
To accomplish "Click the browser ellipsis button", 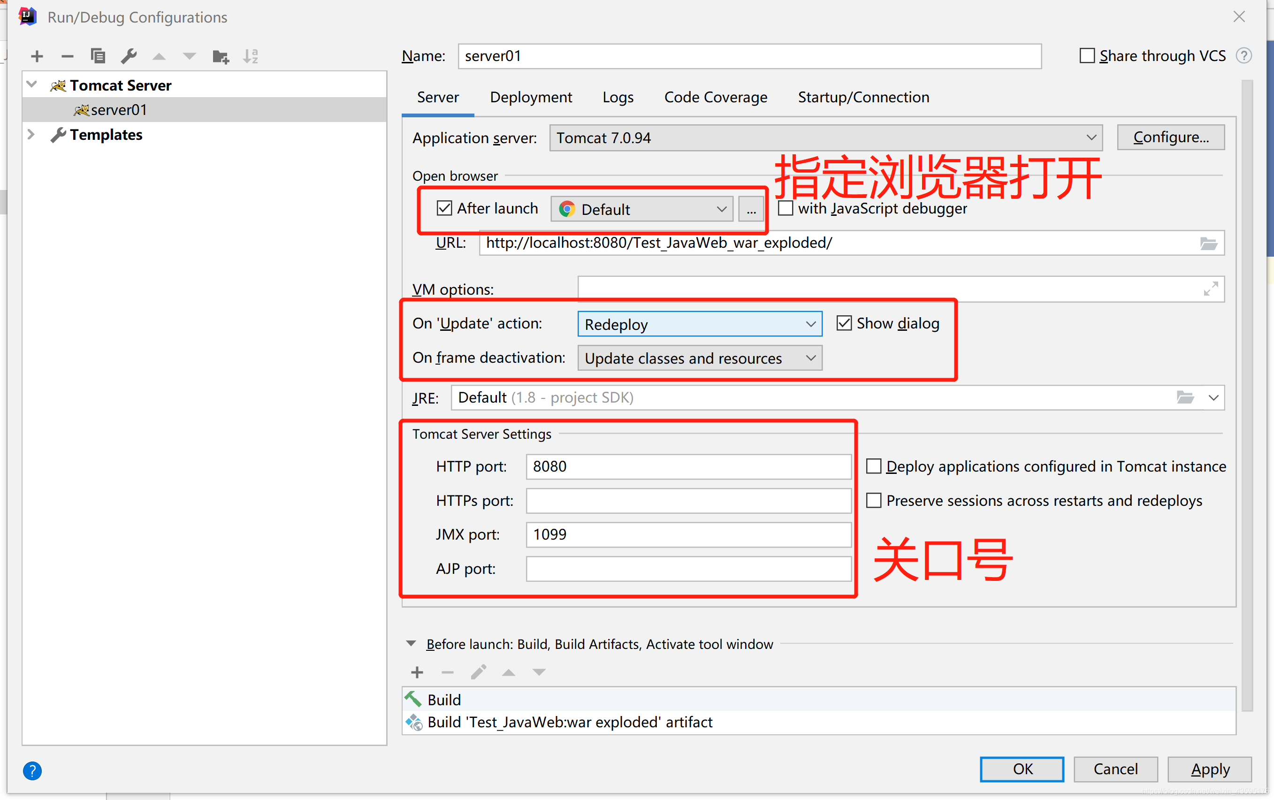I will 751,209.
